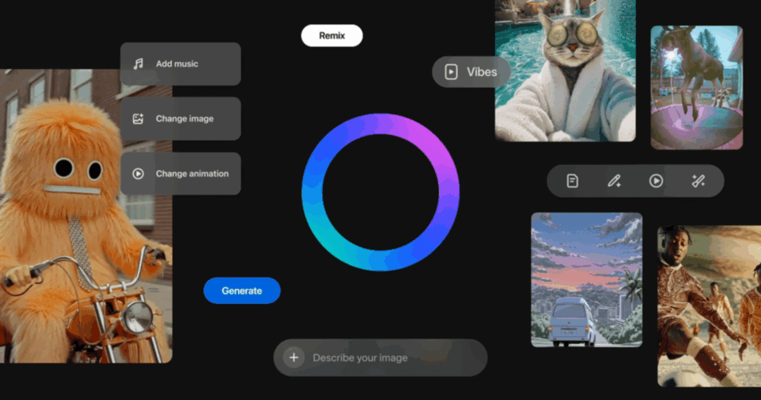Click the gradient Meta AI ring
Viewport: 761px width, 400px height.
coord(380,192)
